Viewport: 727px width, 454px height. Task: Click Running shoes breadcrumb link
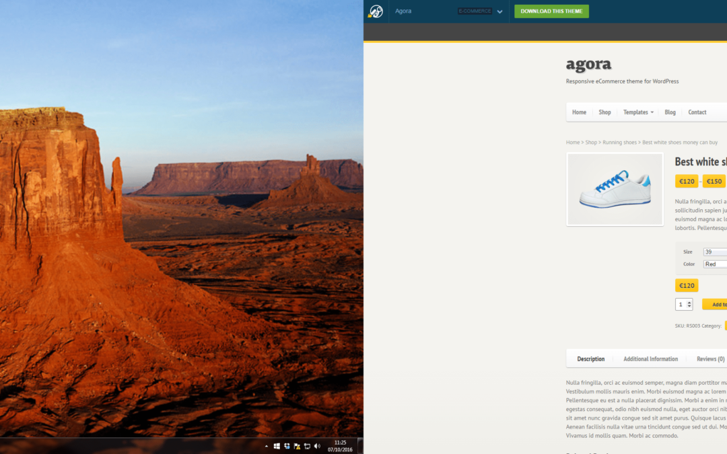pos(619,143)
